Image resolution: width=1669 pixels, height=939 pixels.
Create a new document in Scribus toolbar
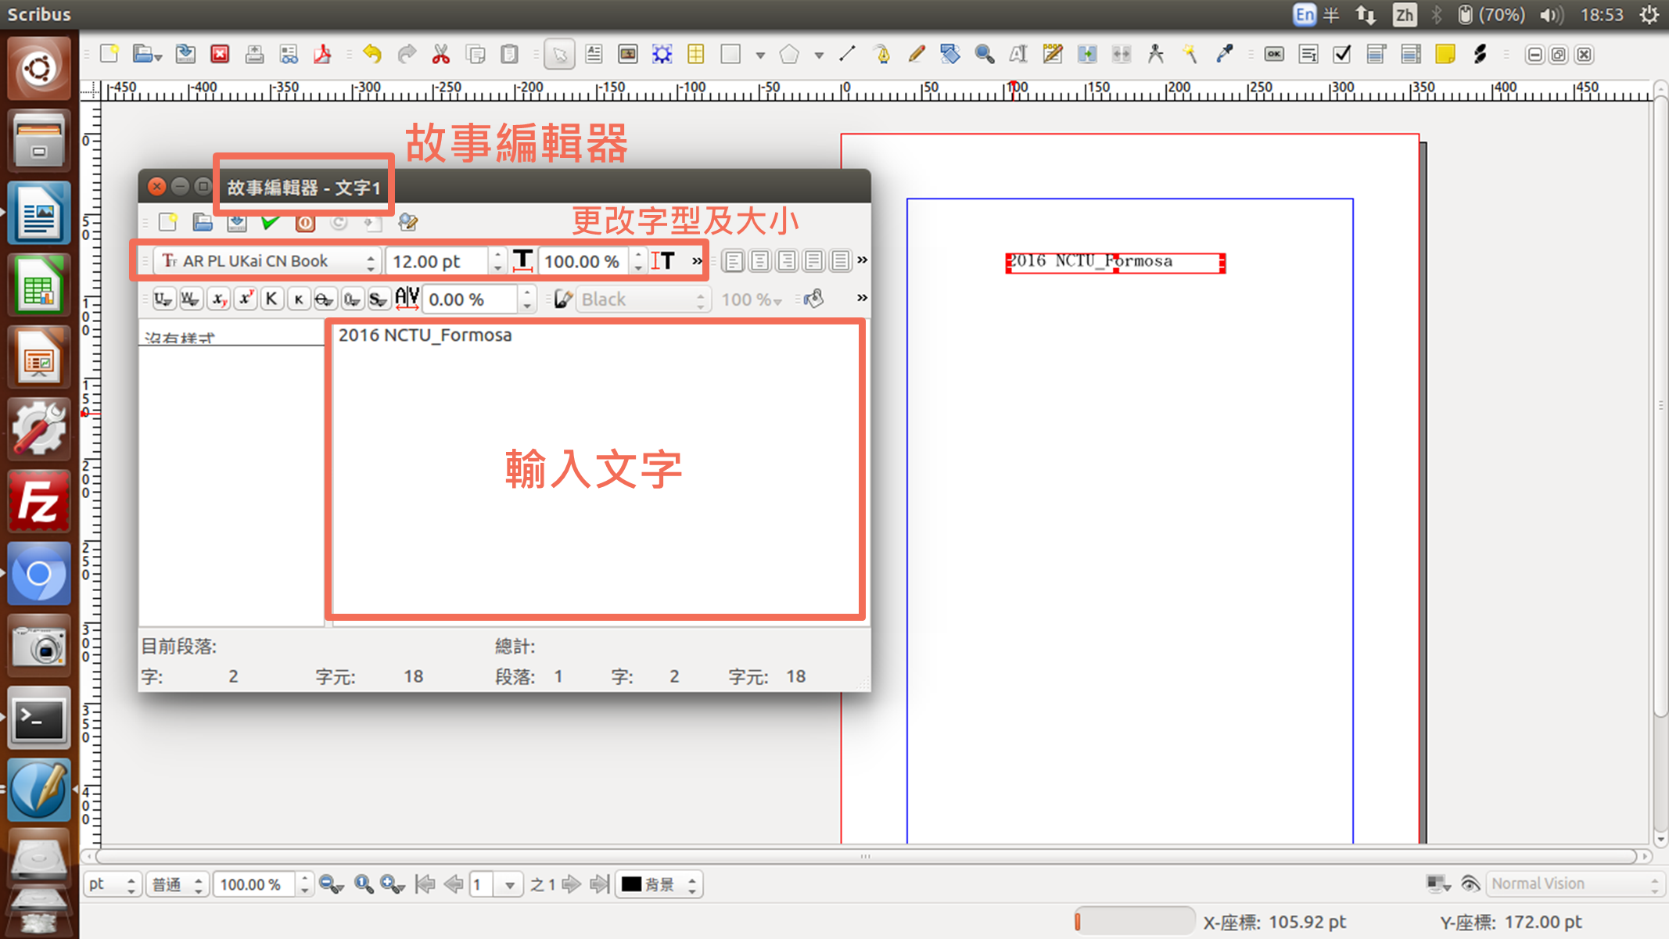[109, 54]
